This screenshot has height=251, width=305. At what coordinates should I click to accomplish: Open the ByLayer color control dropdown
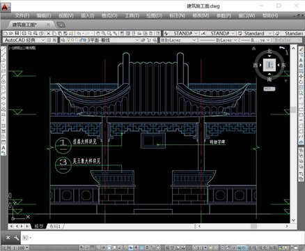click(x=178, y=40)
